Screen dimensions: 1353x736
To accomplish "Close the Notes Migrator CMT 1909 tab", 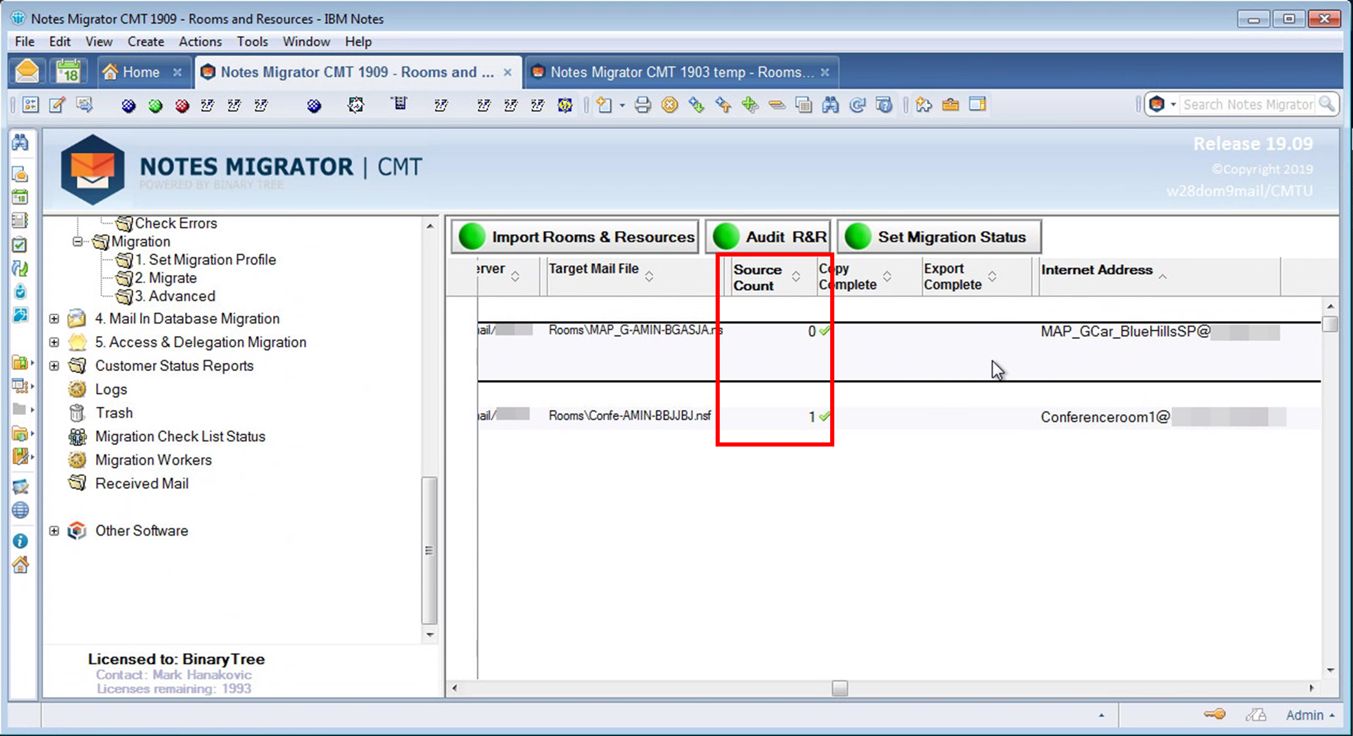I will [508, 72].
